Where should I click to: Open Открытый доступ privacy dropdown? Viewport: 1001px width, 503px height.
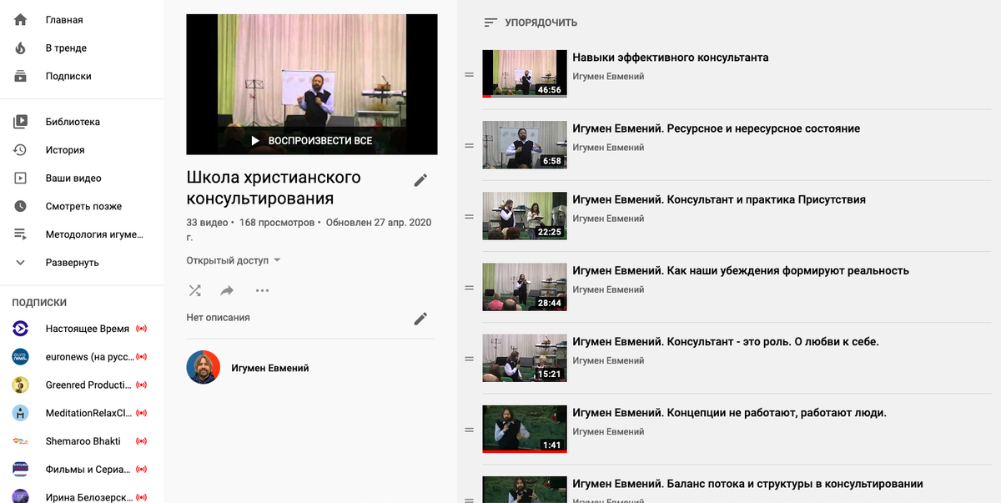(234, 260)
